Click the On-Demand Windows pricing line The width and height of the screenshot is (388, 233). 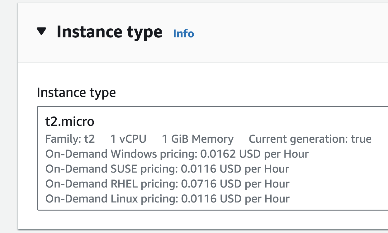tap(177, 154)
